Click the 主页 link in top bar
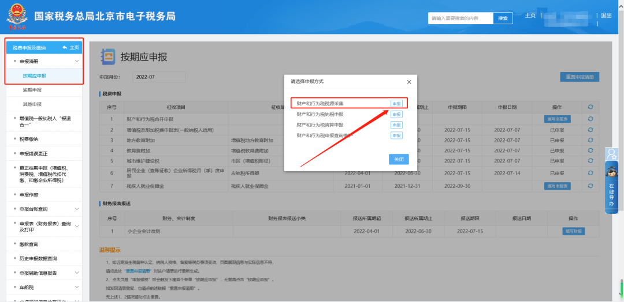 (x=530, y=16)
